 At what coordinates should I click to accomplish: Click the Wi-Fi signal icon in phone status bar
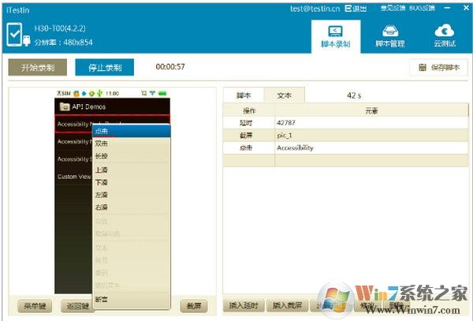tap(152, 93)
